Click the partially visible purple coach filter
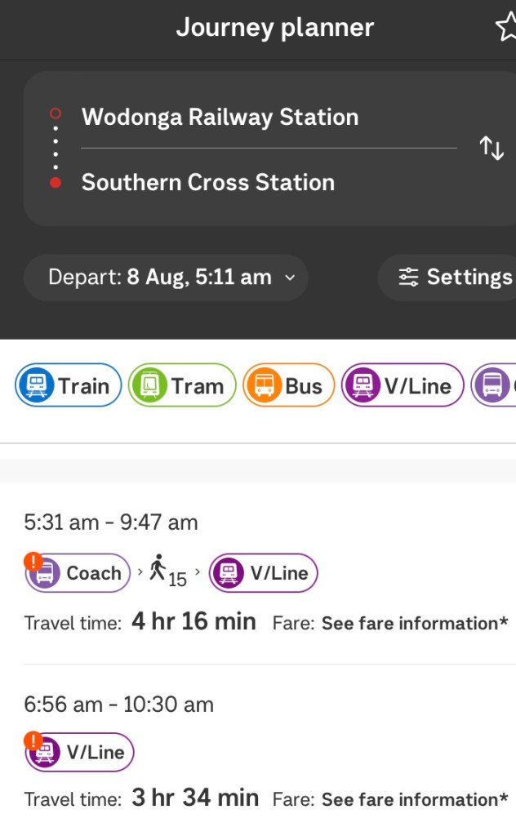This screenshot has width=516, height=836. tap(495, 385)
